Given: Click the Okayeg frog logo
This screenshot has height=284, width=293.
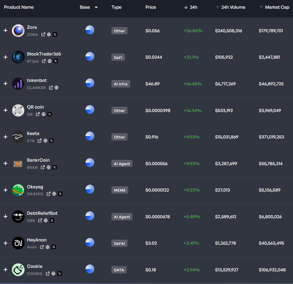Looking at the screenshot, I should coord(18,190).
